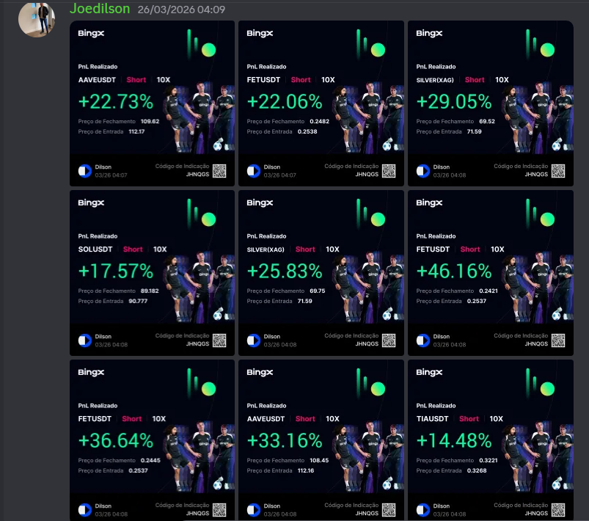
Task: Click the QR code on the +36.64% card
Action: tap(219, 510)
